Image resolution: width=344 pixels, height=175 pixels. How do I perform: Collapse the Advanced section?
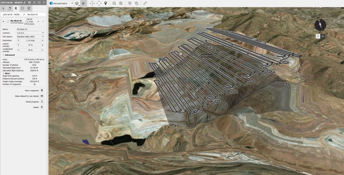coord(9,55)
